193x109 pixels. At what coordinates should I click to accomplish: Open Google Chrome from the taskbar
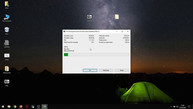click(x=15, y=107)
